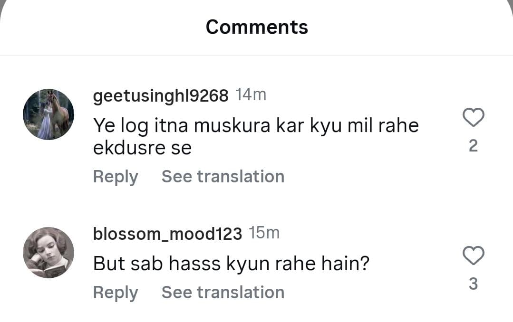Select the 'But sab hasss kyun' comment text
Viewport: 513px width, 322px height.
[231, 264]
